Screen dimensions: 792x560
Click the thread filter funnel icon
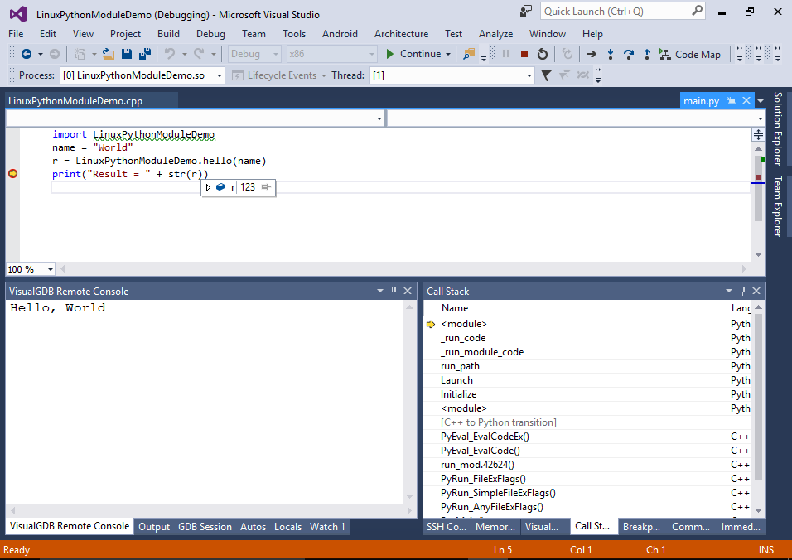click(546, 75)
